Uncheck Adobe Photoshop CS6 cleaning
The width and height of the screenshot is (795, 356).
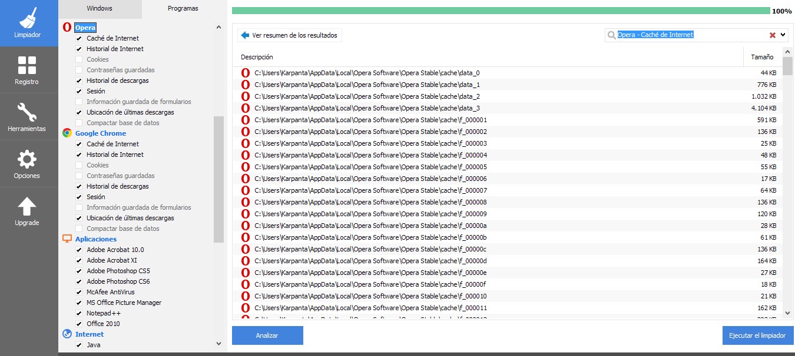point(79,281)
